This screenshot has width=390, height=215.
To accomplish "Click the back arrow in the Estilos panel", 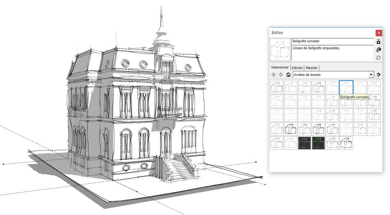I will (274, 75).
